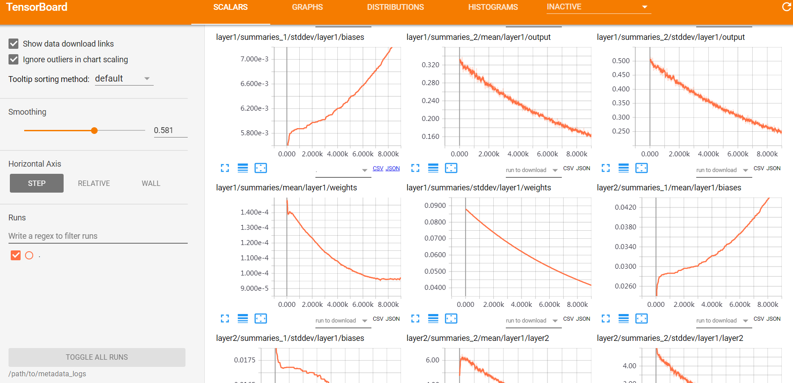Screen dimensions: 793x383
Task: Expand the layer1 stddev weights chart
Action: [x=415, y=318]
